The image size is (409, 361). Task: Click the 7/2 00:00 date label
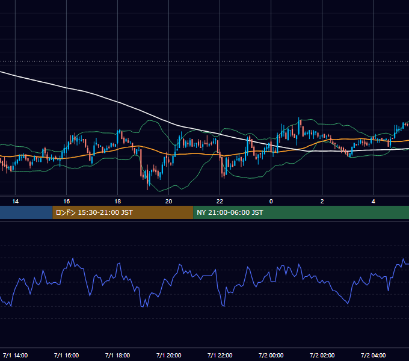coord(271,356)
